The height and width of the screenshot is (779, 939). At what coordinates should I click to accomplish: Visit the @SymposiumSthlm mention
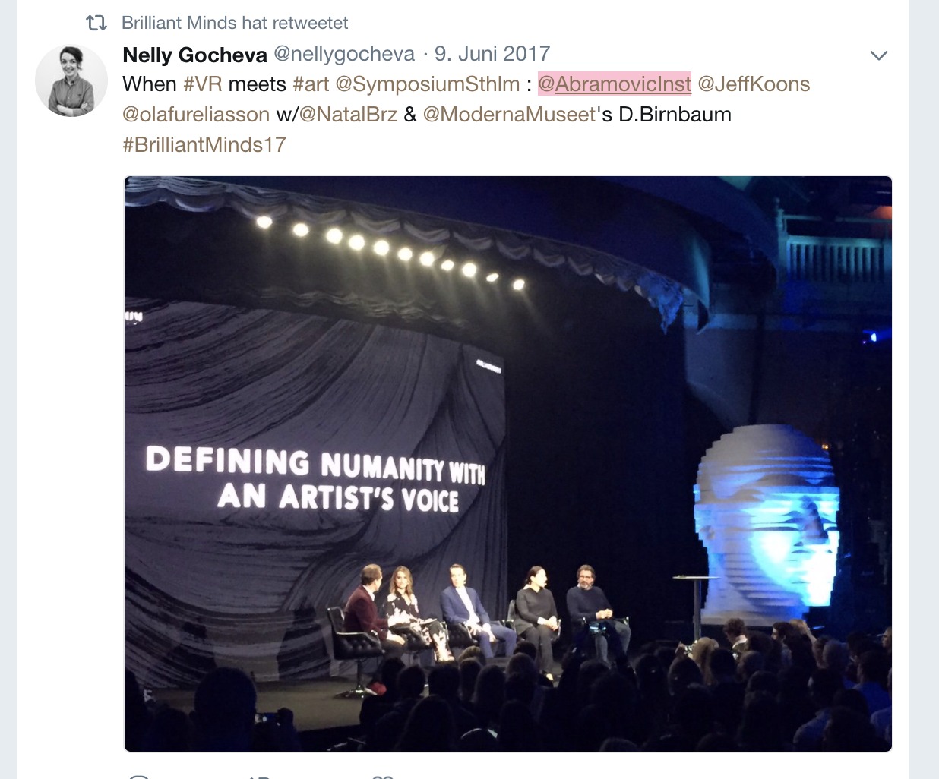427,84
